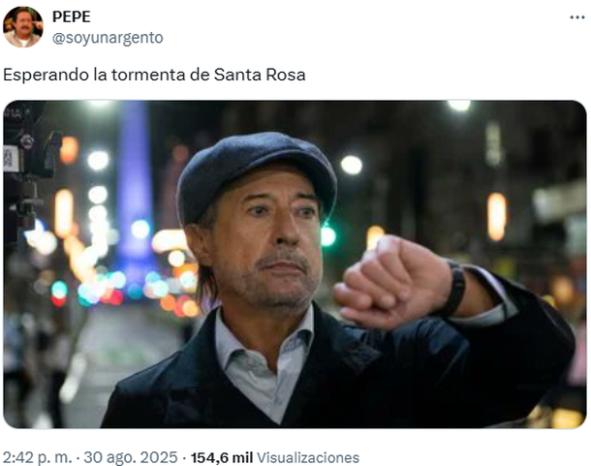591x466 pixels.
Task: Click the man's raised fist in the photo
Action: pyautogui.click(x=392, y=281)
